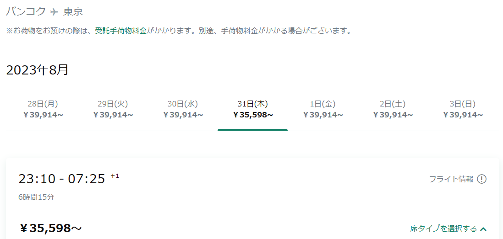Click the airplane icon between バンコク and 東京
This screenshot has height=239, width=503.
tap(55, 12)
